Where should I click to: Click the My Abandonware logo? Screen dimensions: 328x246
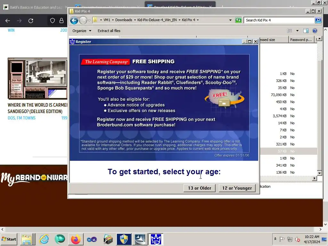click(x=34, y=179)
